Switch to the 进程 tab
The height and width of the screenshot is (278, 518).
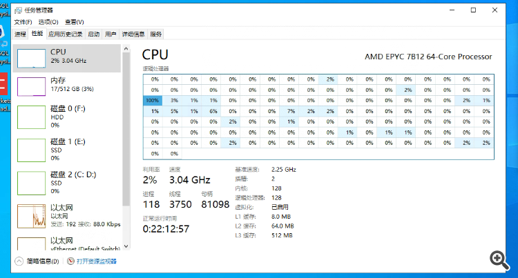click(x=20, y=34)
